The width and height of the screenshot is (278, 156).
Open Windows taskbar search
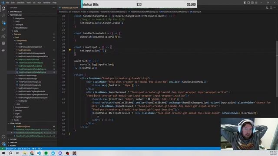click(10, 153)
